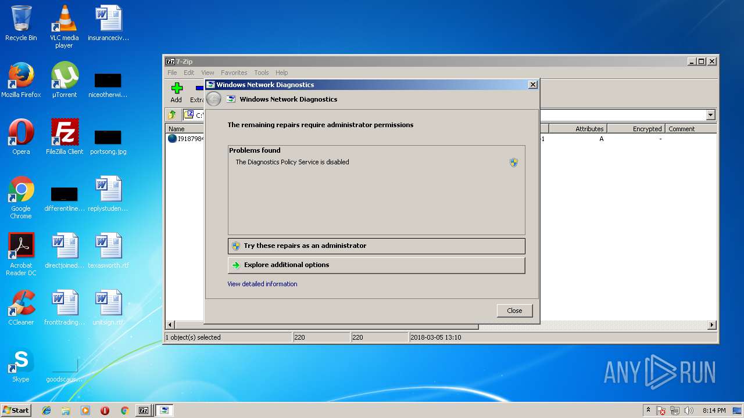This screenshot has height=418, width=744.
Task: Click the Opera icon in the taskbar
Action: [x=105, y=410]
